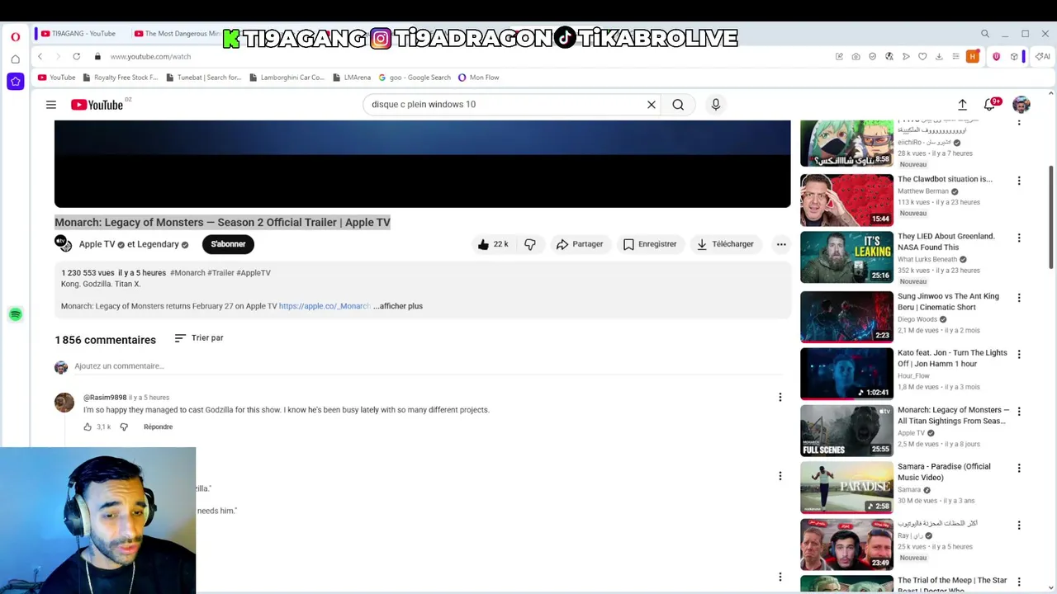Open the YouTube hamburger guide menu
The height and width of the screenshot is (594, 1057).
tap(51, 105)
